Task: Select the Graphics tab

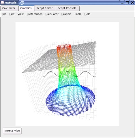Action: [x=27, y=8]
